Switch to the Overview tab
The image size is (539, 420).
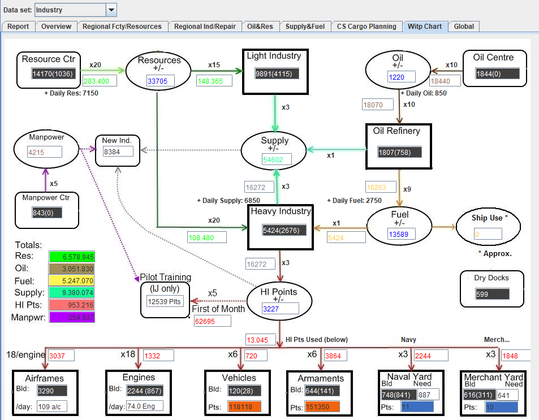click(x=56, y=27)
